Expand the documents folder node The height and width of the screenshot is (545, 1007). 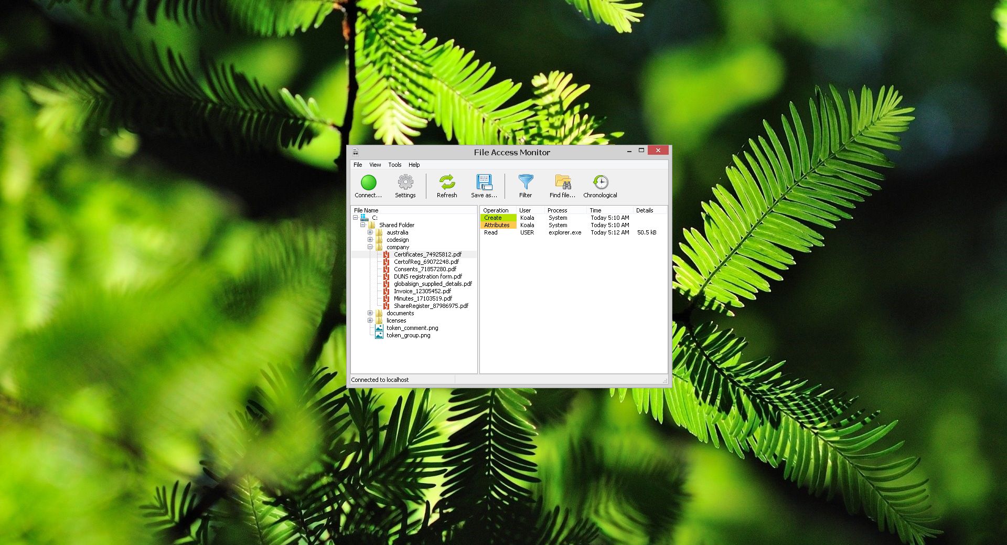click(x=371, y=313)
